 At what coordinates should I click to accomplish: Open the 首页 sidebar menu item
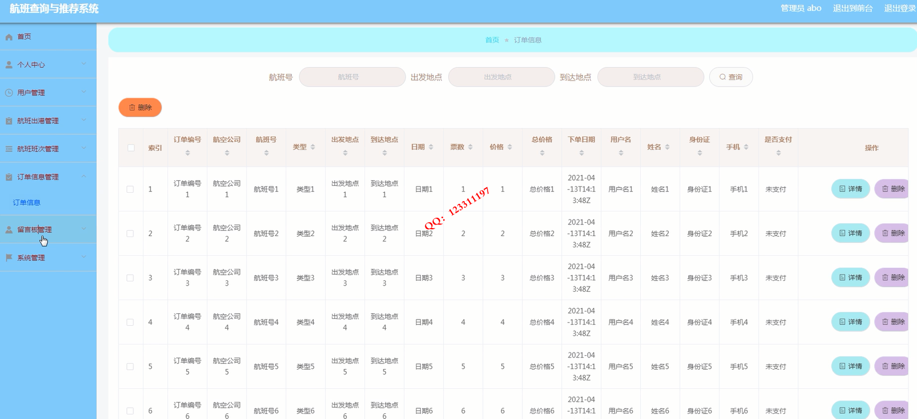click(48, 36)
